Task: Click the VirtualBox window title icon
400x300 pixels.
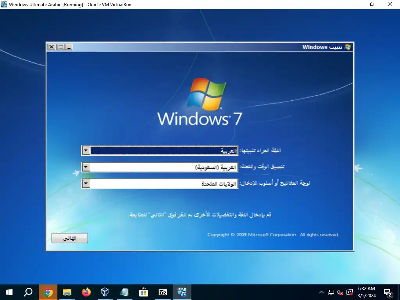Action: point(4,4)
